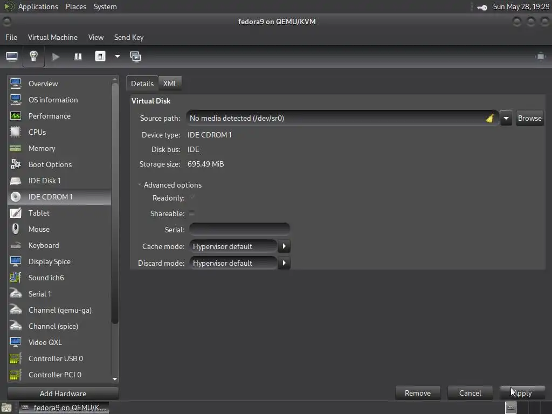This screenshot has height=414, width=552.
Task: Select Keyboard device entry
Action: coord(59,245)
